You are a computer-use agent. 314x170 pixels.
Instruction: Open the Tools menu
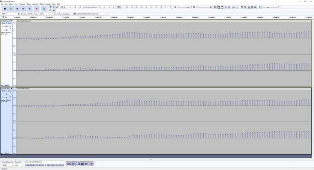click(54, 4)
